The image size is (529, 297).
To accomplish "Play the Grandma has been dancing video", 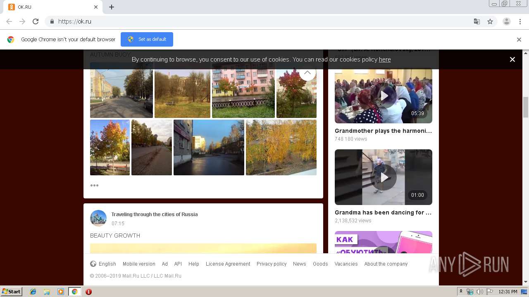I will [384, 177].
